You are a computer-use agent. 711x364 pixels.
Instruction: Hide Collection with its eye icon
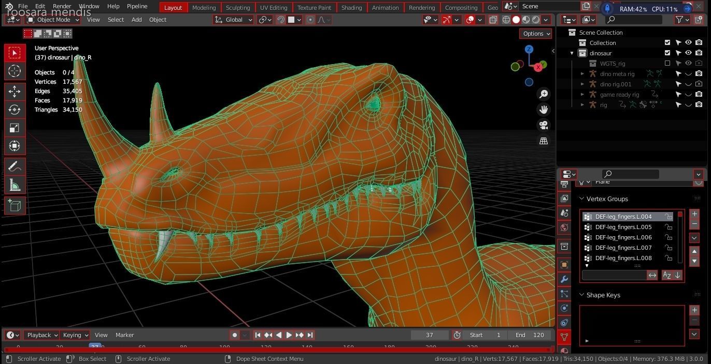click(688, 43)
